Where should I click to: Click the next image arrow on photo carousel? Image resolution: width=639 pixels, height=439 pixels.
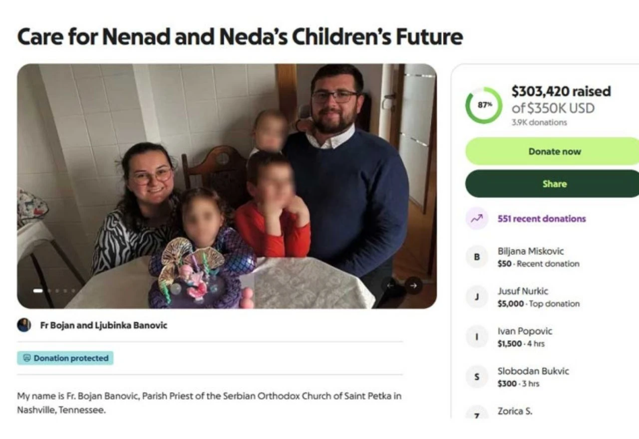[413, 286]
